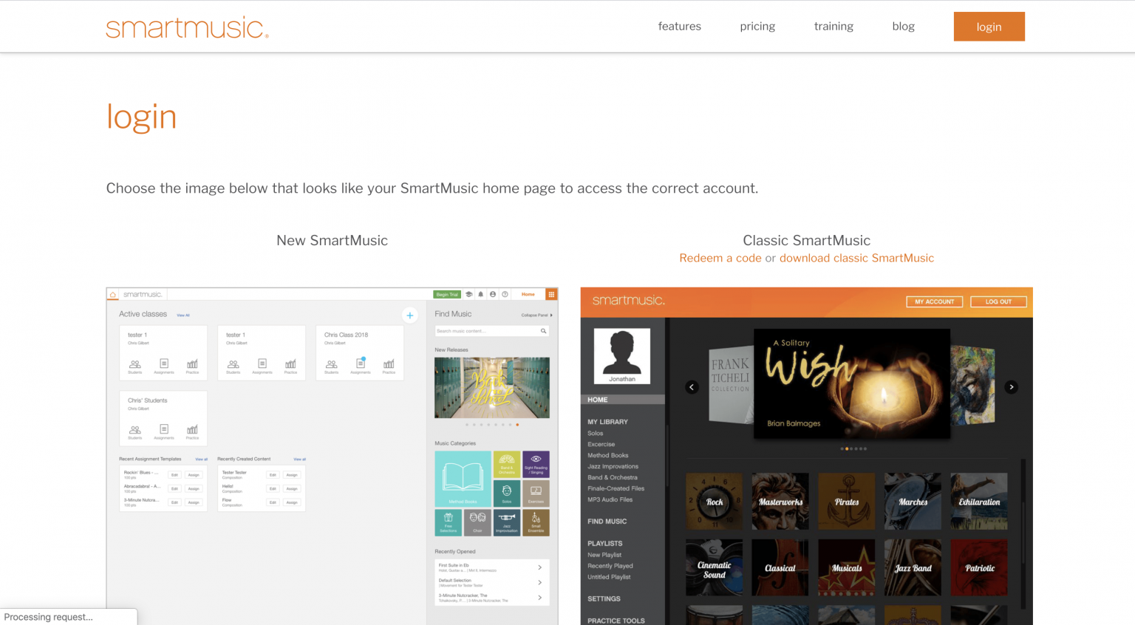The width and height of the screenshot is (1135, 625).
Task: Click the home icon beside the small smartmusic logo
Action: tap(113, 295)
